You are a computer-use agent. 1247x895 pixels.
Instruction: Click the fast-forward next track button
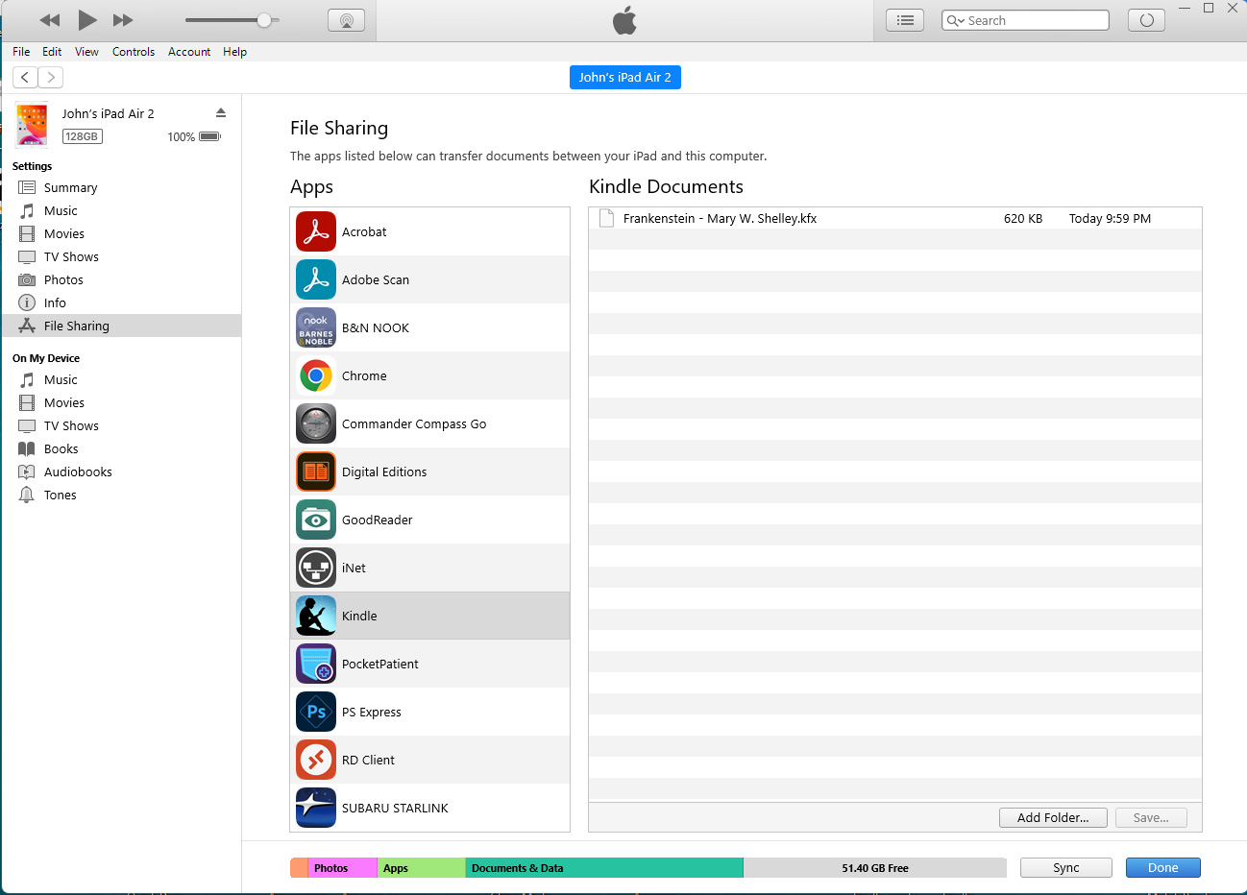click(x=123, y=20)
